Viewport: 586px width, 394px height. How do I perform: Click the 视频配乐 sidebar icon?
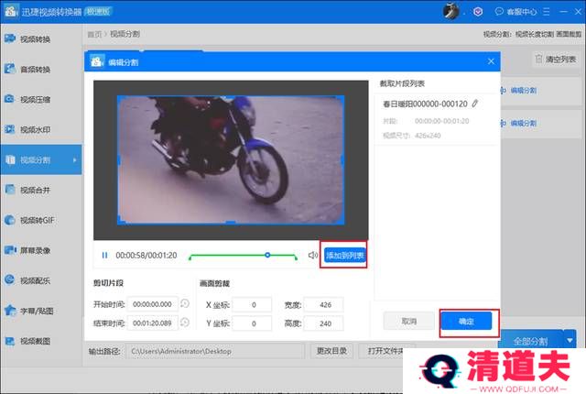(x=10, y=280)
